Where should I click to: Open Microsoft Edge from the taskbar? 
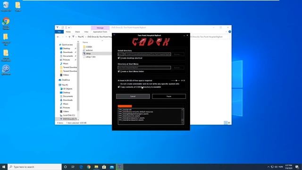[81, 167]
